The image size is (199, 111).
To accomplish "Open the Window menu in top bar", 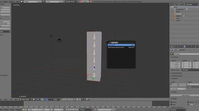I will (12, 2).
